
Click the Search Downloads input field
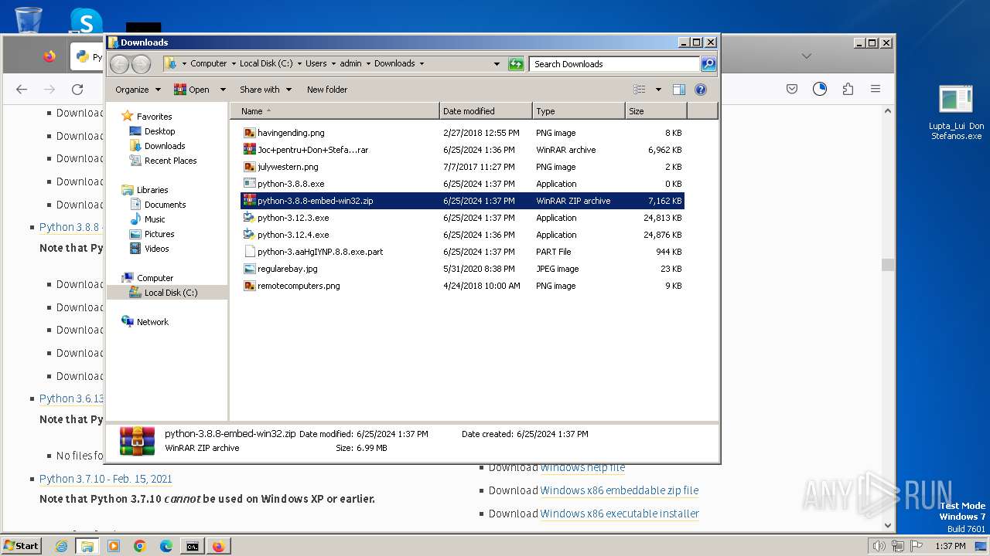pyautogui.click(x=615, y=64)
